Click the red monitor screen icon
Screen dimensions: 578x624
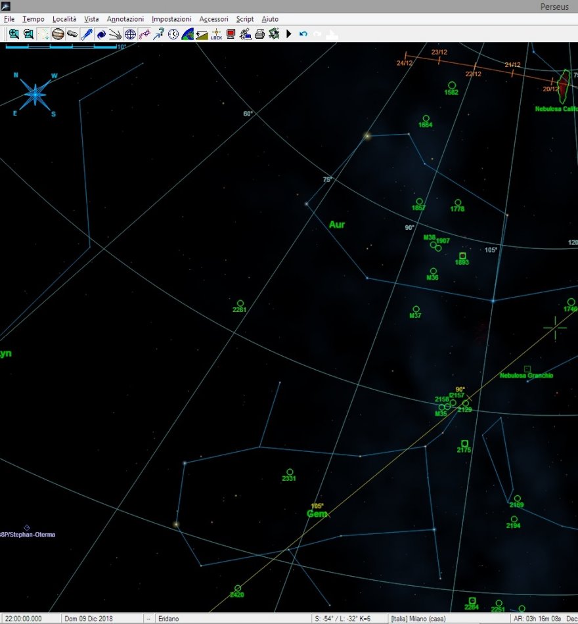pos(231,34)
